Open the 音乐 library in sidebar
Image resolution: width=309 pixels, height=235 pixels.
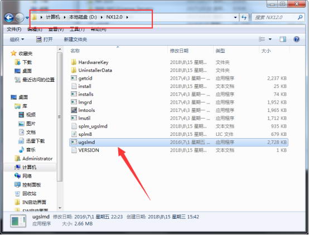pos(27,150)
